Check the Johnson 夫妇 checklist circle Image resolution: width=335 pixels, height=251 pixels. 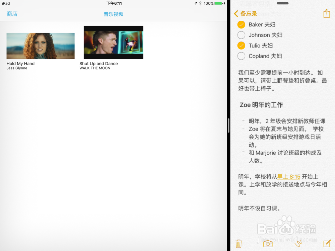(241, 35)
